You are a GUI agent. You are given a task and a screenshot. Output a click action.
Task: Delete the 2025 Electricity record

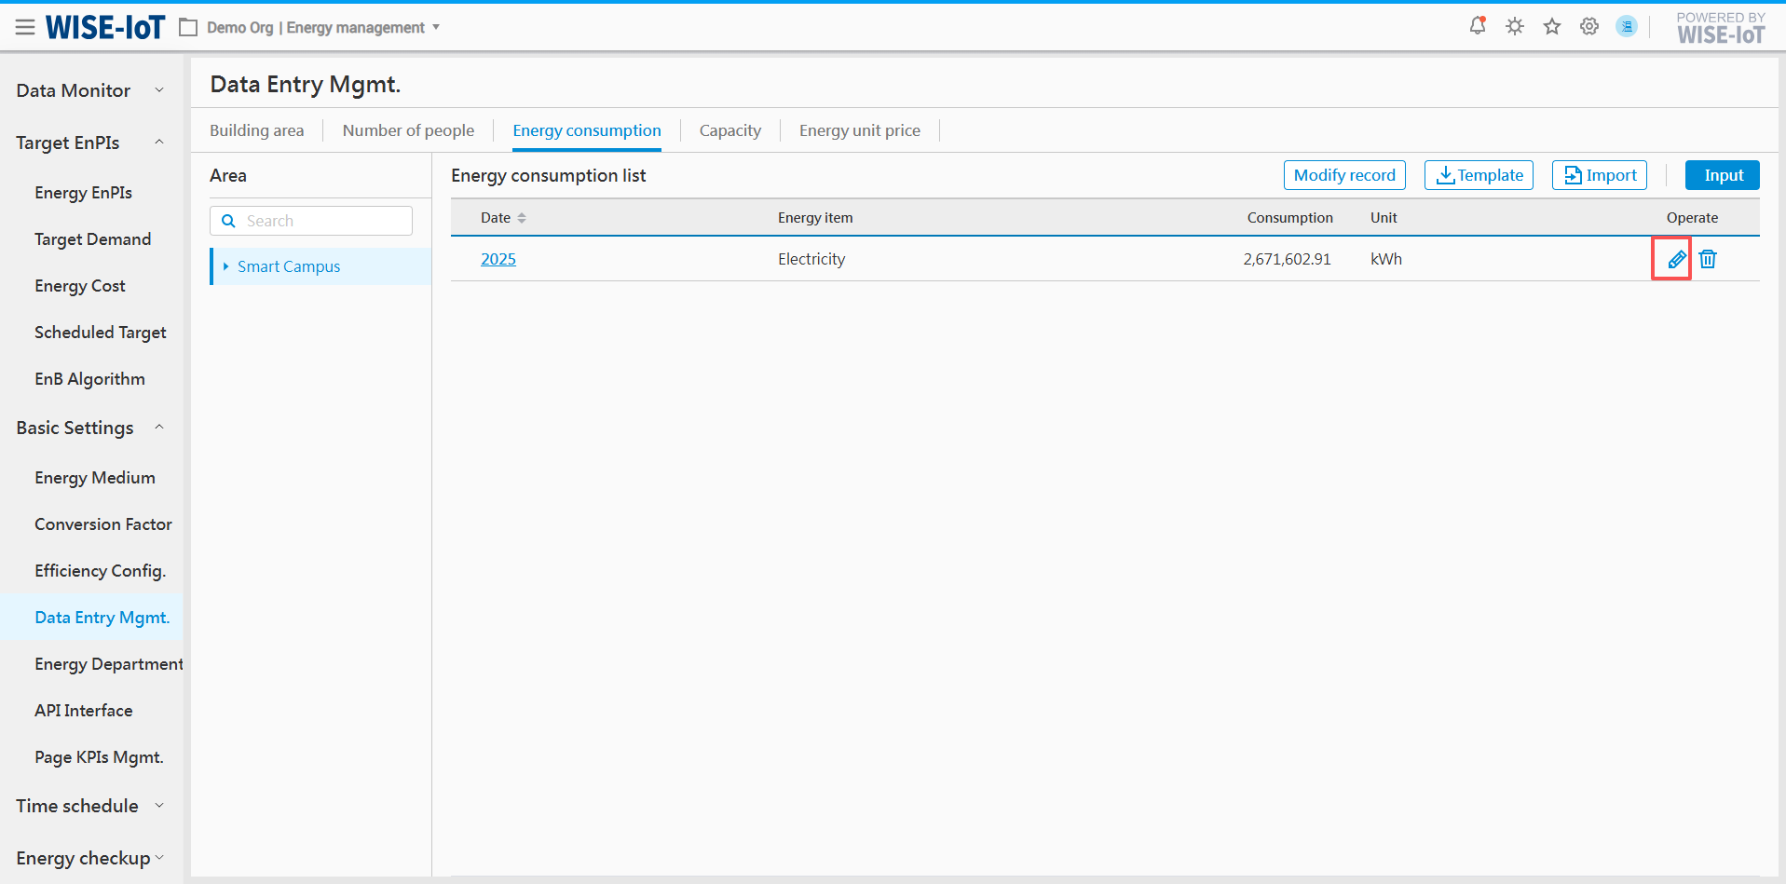click(1708, 259)
